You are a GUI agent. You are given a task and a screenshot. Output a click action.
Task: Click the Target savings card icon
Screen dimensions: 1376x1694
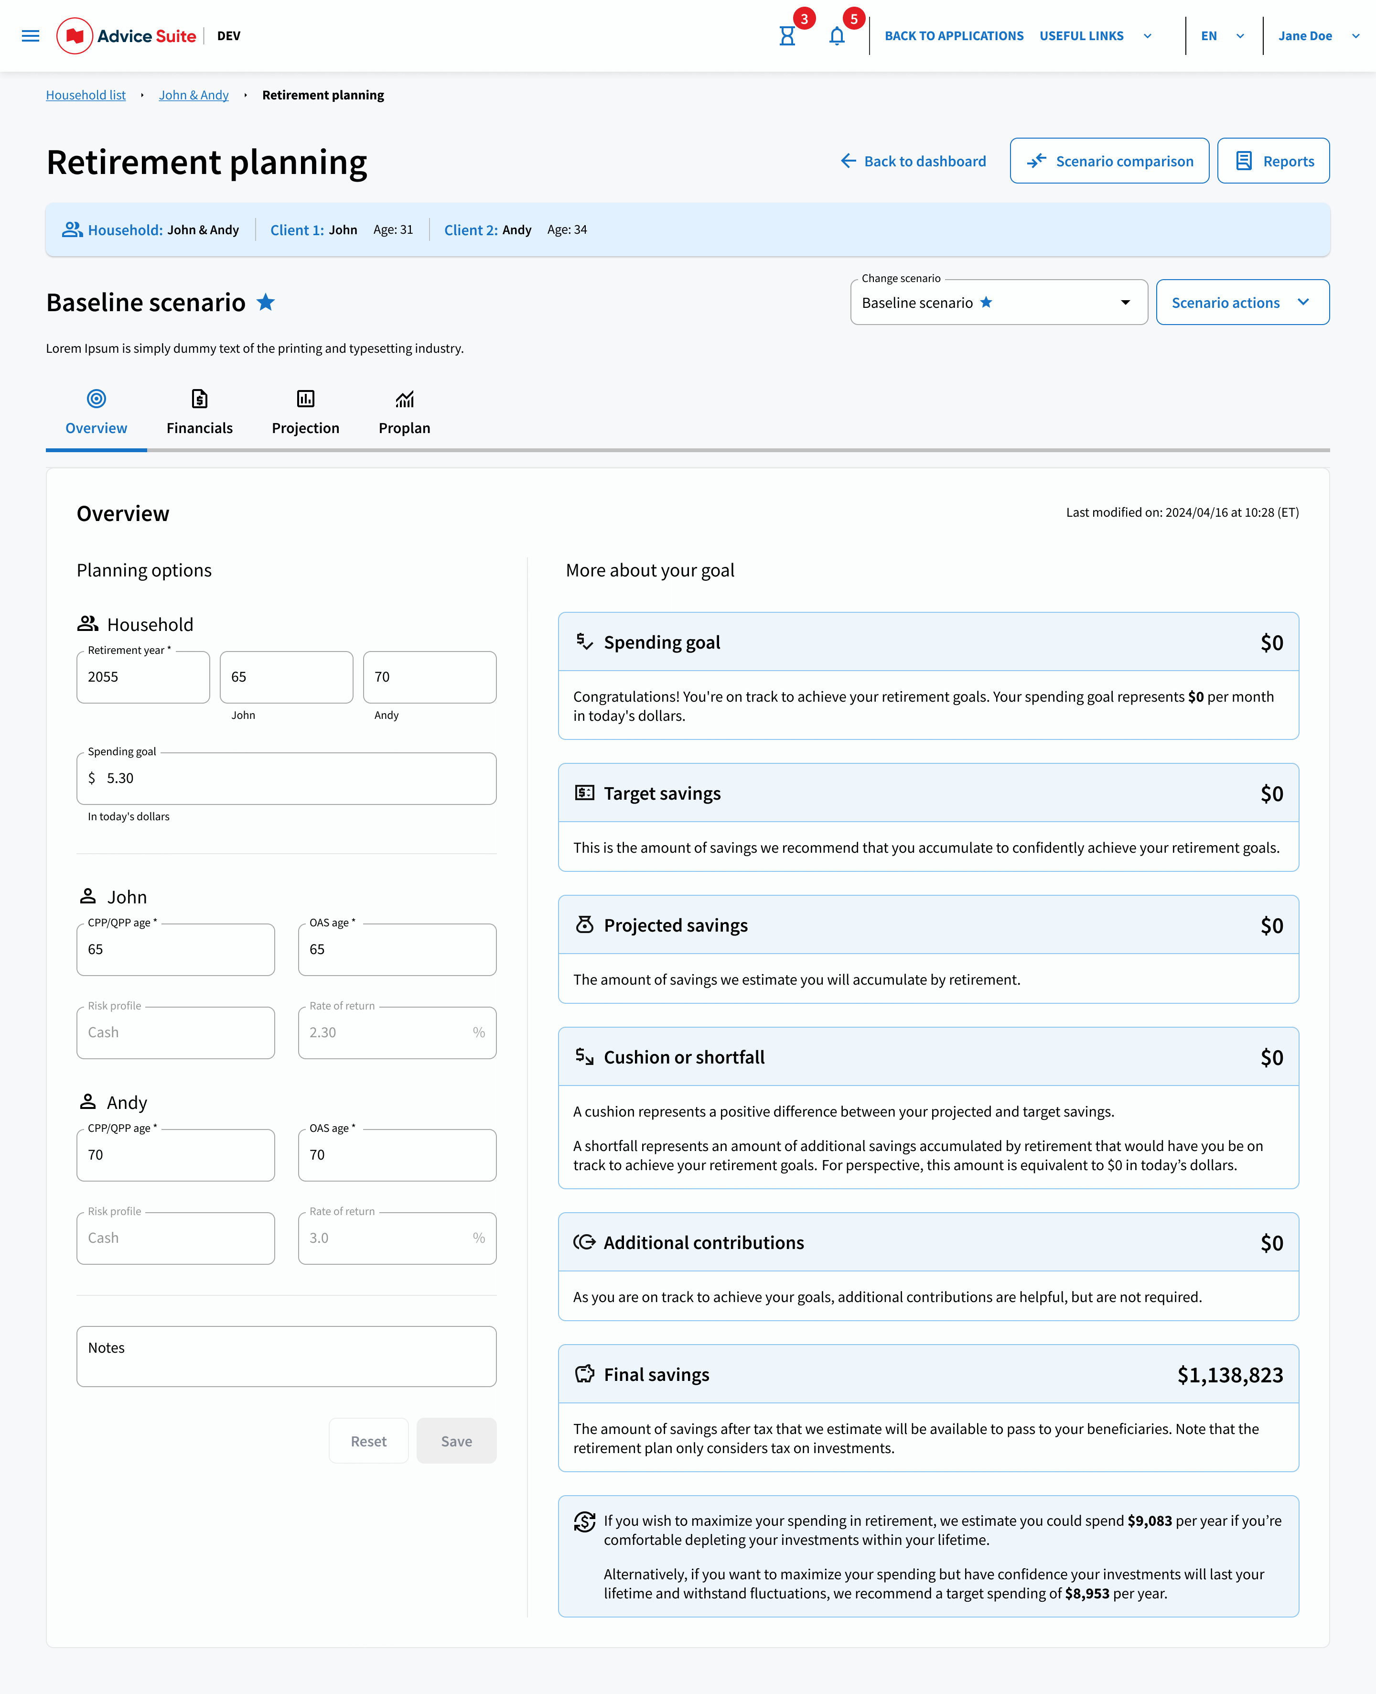pos(584,793)
